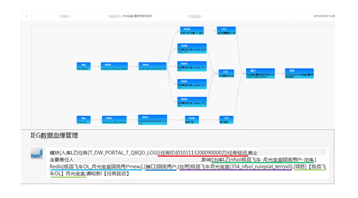358x198 pixels.
Task: Select the 项目 node
Action: click(x=299, y=74)
